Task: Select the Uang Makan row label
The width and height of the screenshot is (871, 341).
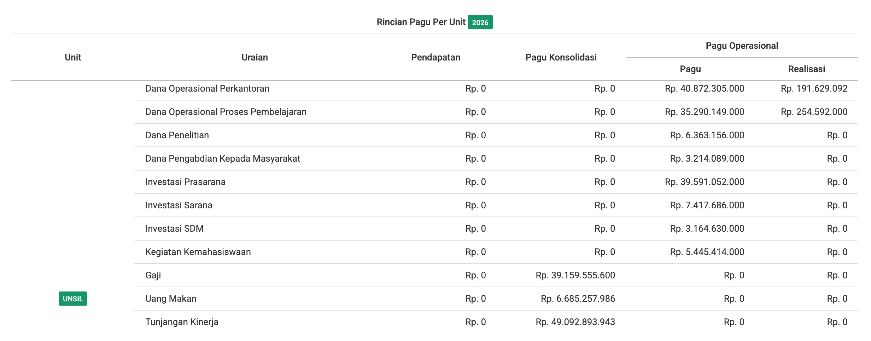Action: click(x=171, y=299)
